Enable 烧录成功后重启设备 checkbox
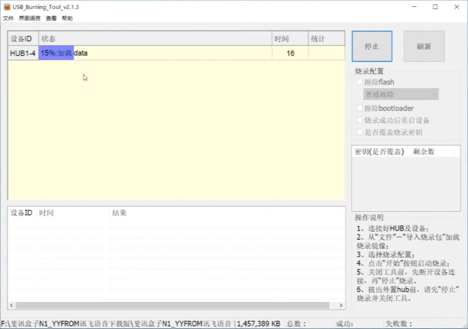 tap(359, 120)
